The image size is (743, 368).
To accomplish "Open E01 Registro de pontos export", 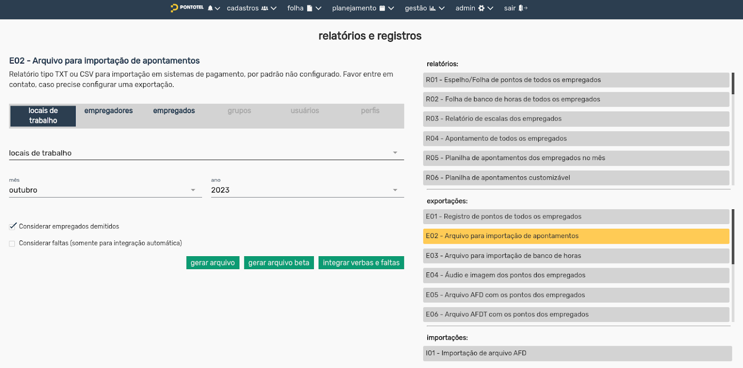I will (x=576, y=217).
